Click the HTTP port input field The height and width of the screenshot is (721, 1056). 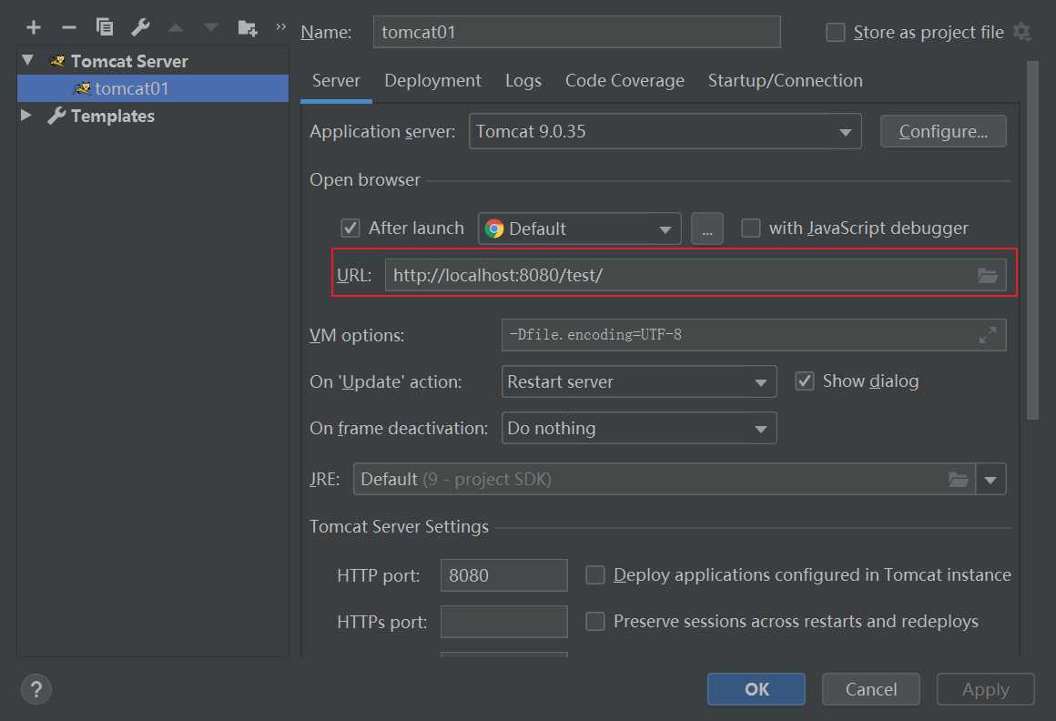[x=503, y=575]
